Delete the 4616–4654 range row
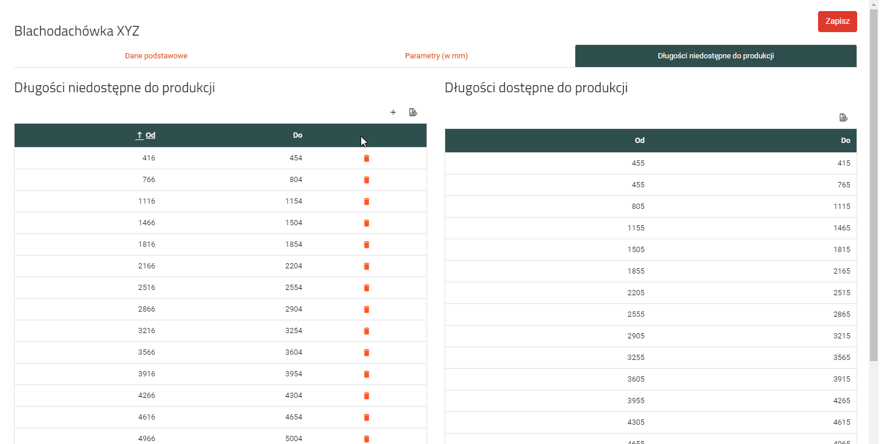884x444 pixels. [366, 417]
